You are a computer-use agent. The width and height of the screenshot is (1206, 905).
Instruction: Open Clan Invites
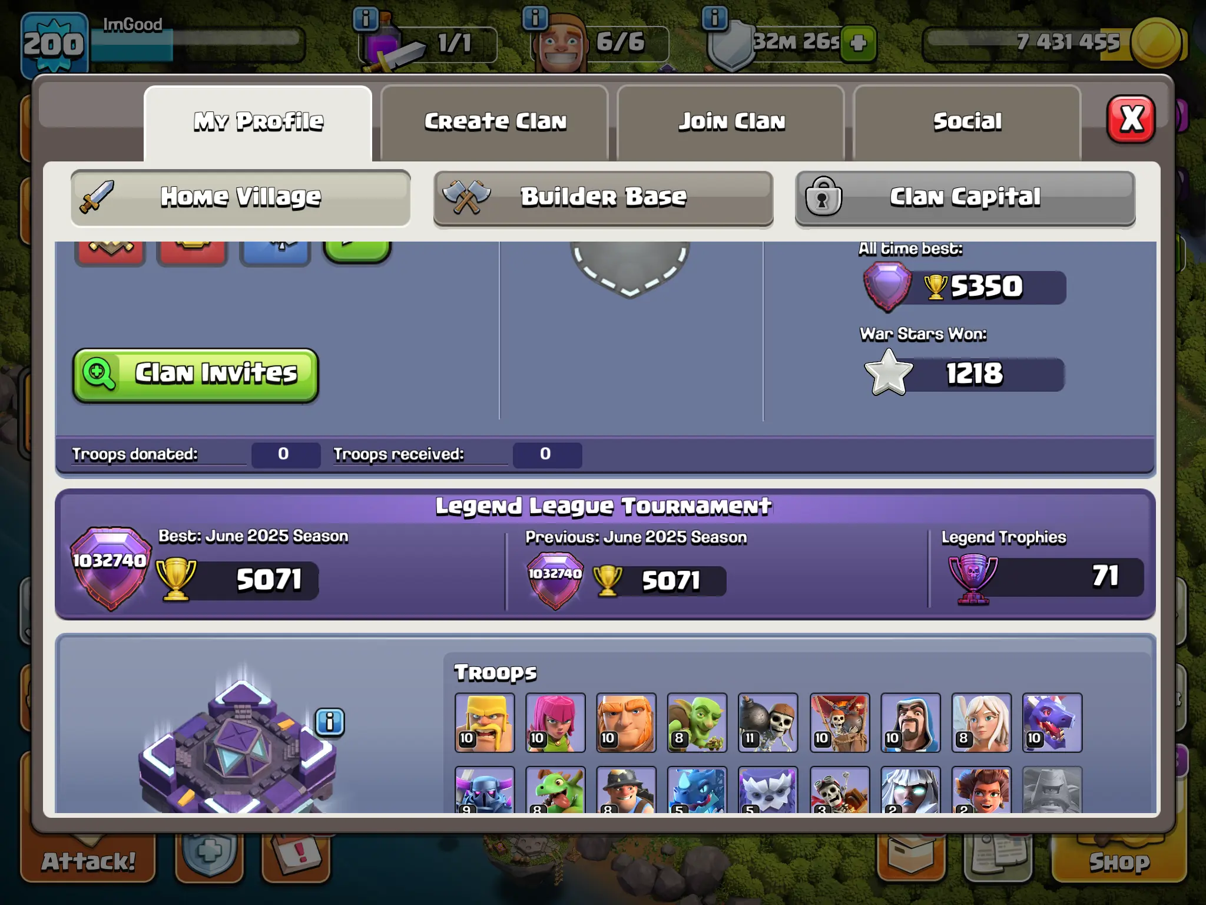point(196,375)
